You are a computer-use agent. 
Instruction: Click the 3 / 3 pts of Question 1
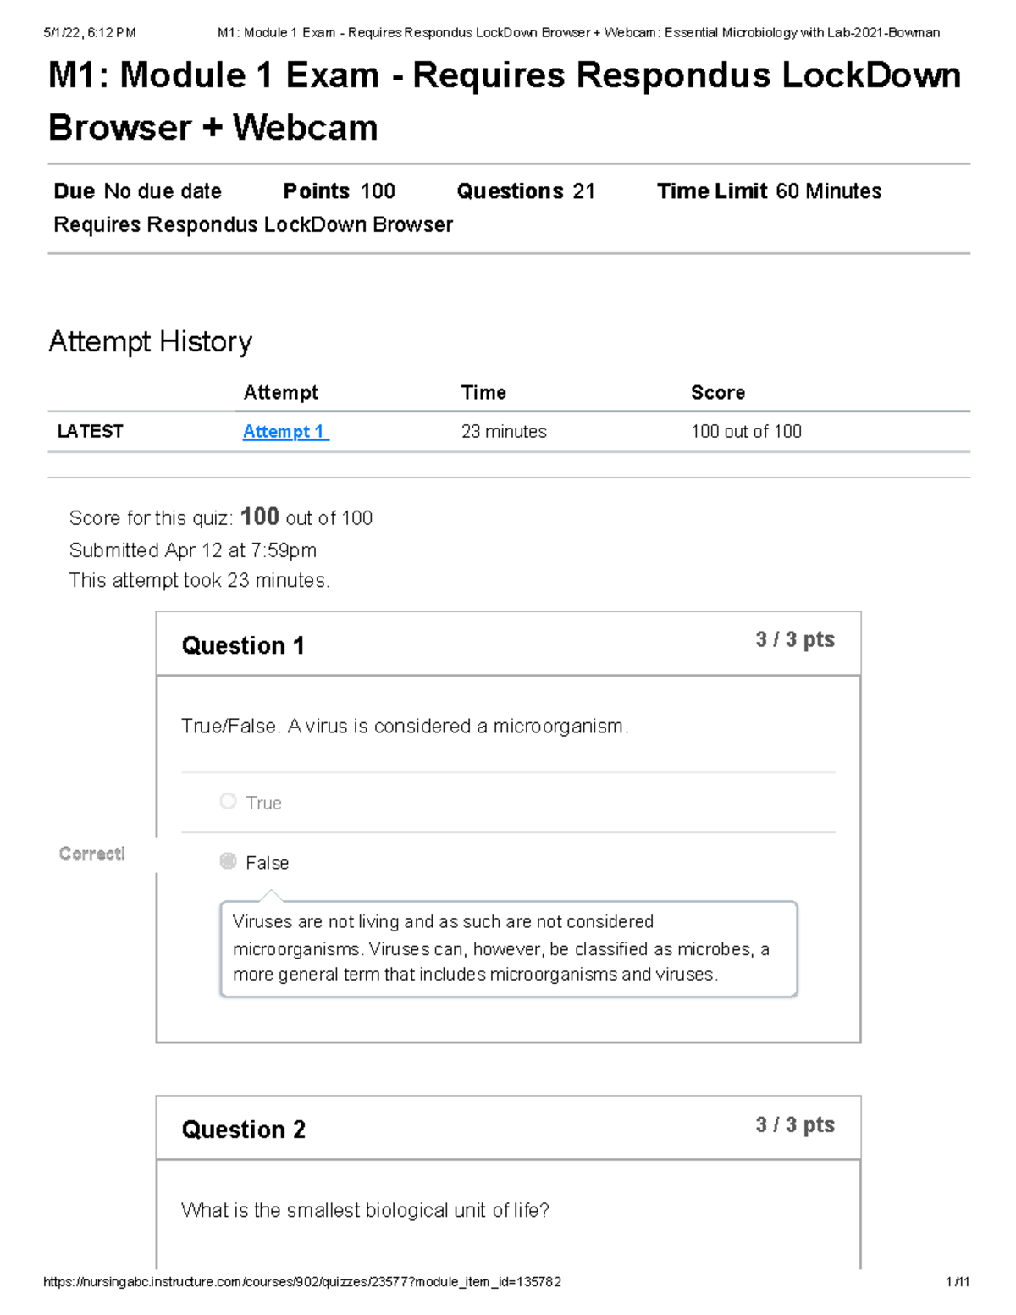pos(794,640)
